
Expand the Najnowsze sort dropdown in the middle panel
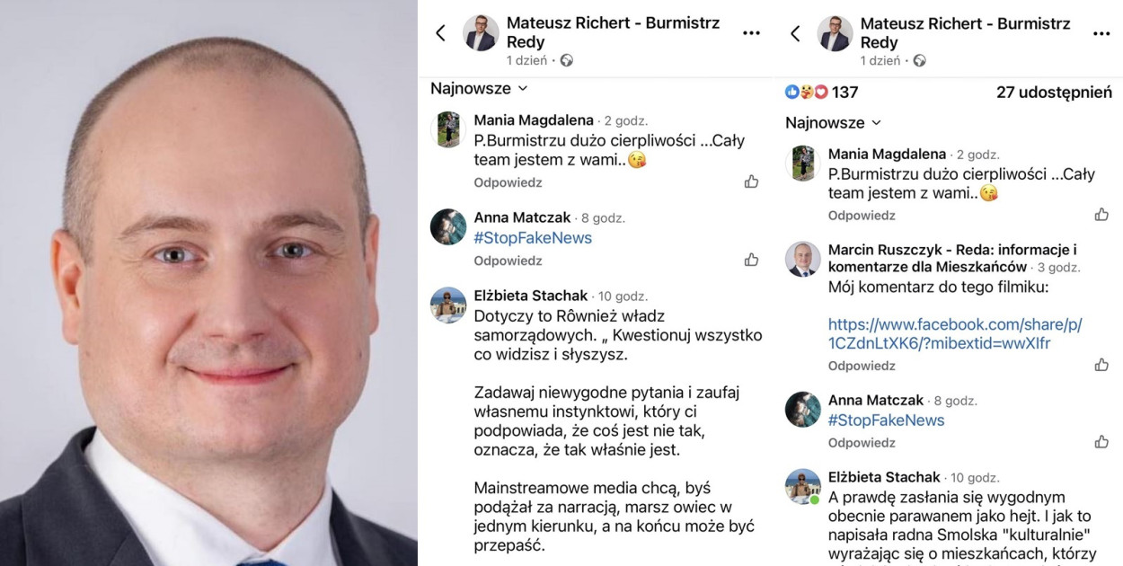click(x=479, y=88)
